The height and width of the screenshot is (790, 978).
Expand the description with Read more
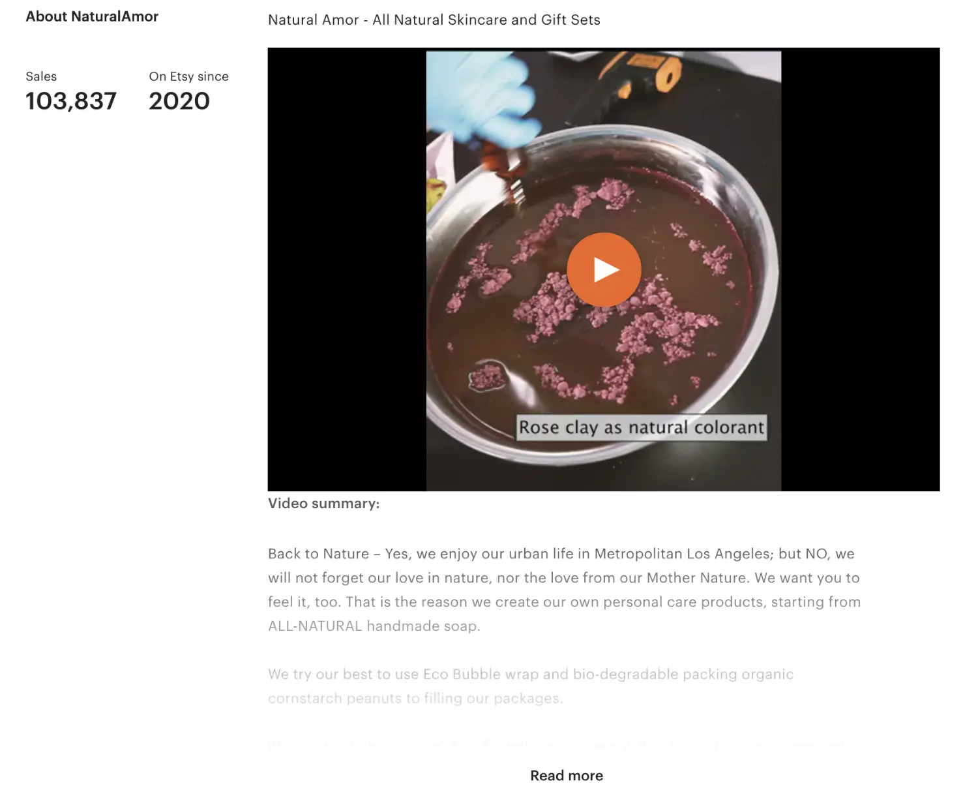point(567,776)
